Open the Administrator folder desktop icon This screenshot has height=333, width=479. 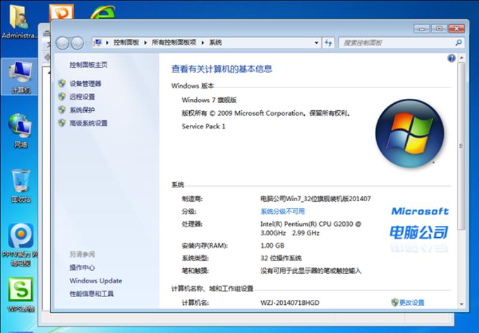pos(20,22)
